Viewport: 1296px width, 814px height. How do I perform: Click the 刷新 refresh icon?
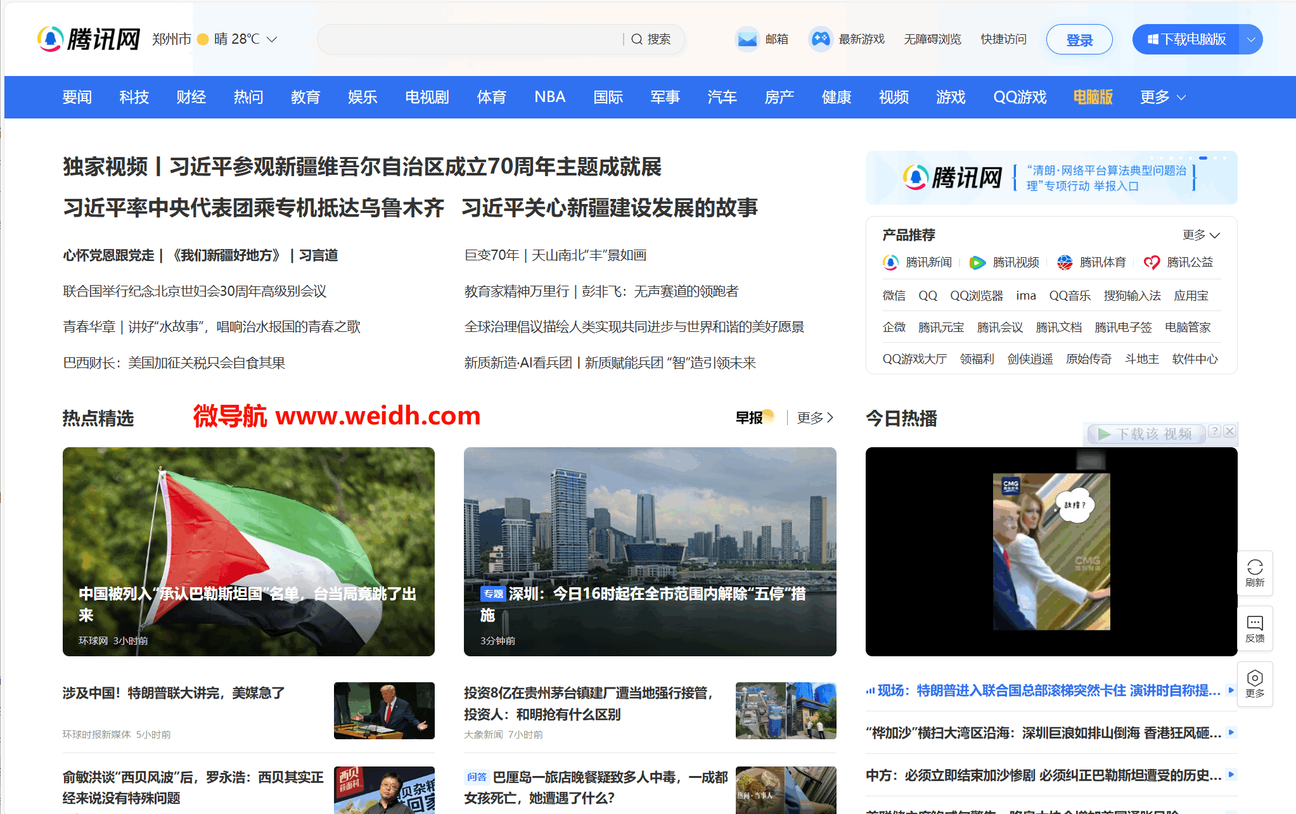coord(1255,566)
